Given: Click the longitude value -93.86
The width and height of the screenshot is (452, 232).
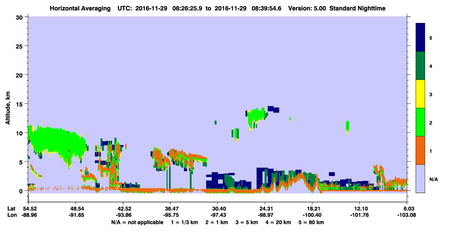Looking at the screenshot, I should (123, 215).
